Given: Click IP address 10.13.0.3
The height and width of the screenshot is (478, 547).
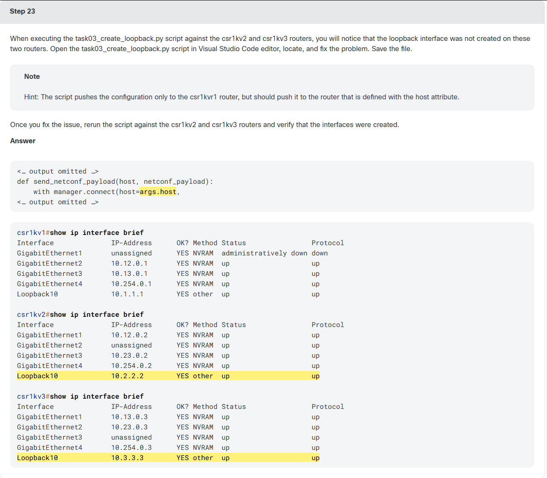Looking at the screenshot, I should [x=130, y=417].
